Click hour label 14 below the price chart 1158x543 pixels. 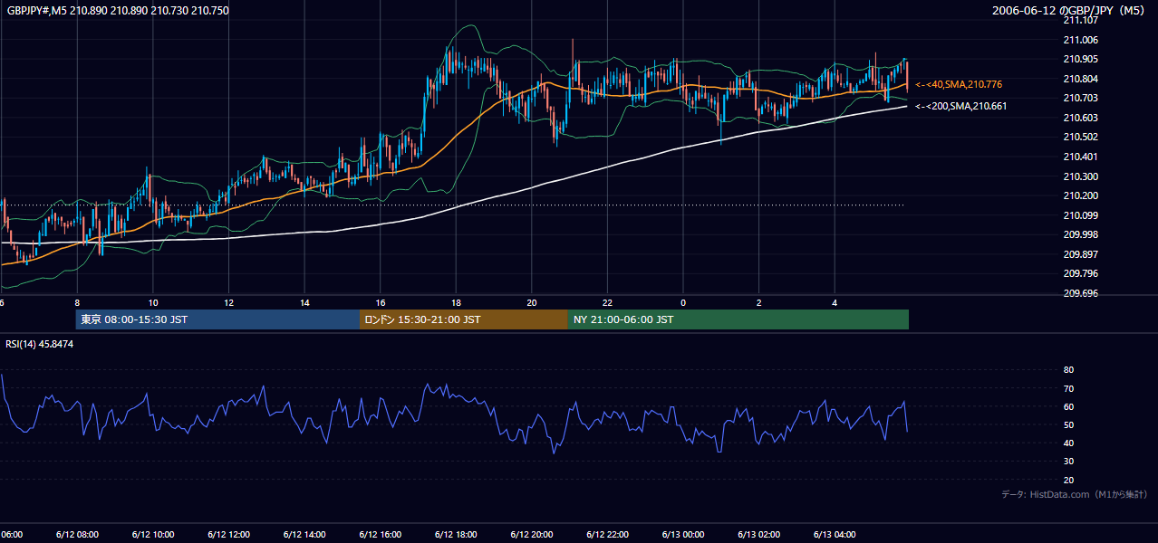click(x=304, y=303)
